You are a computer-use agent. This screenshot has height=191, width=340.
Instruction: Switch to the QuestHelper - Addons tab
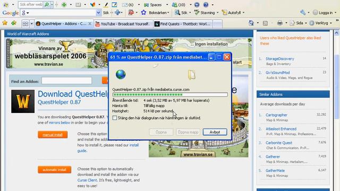click(x=64, y=23)
